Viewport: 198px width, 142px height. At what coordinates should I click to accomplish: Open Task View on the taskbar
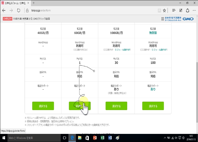(64, 138)
